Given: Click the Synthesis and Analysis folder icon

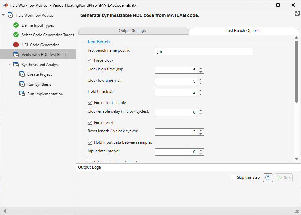Looking at the screenshot, I should click(x=16, y=64).
